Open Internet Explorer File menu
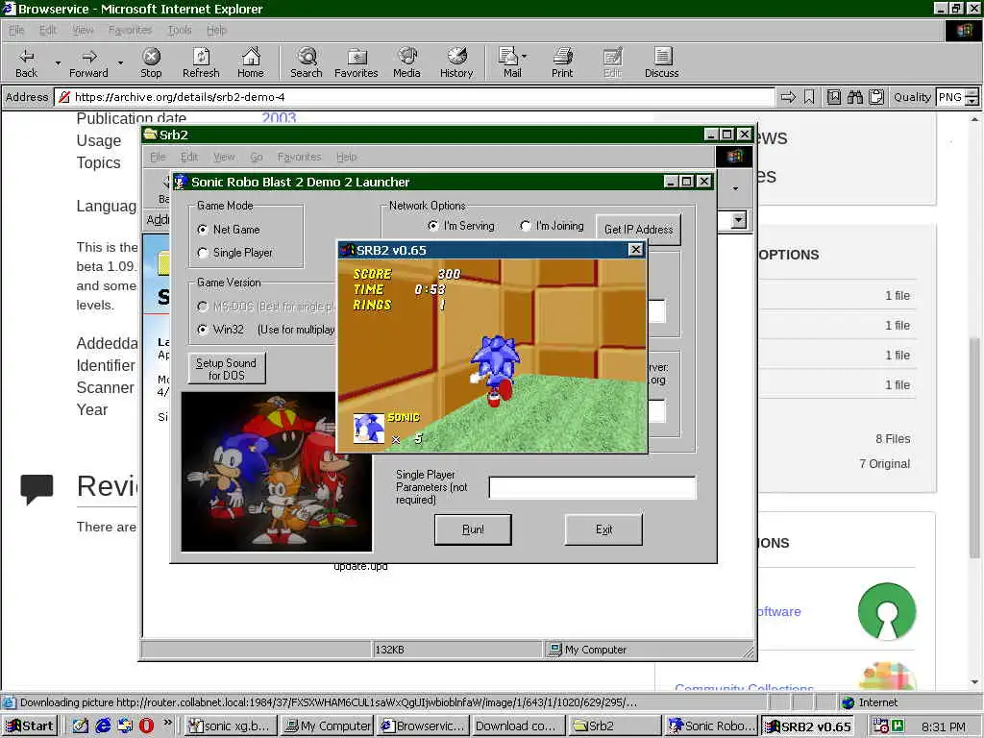This screenshot has height=738, width=984. click(x=16, y=30)
